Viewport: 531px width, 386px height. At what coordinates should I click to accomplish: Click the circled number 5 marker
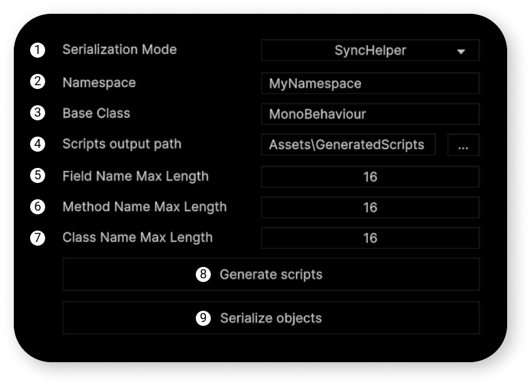(x=38, y=175)
